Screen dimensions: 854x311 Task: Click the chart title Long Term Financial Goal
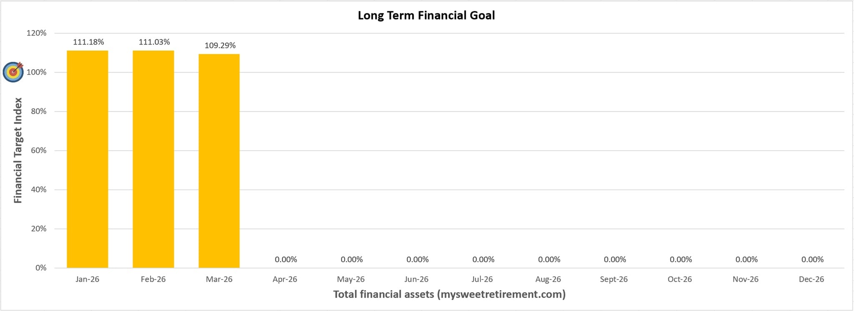(426, 15)
